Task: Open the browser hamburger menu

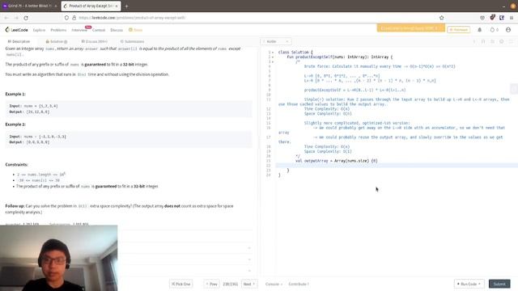Action: click(x=512, y=18)
